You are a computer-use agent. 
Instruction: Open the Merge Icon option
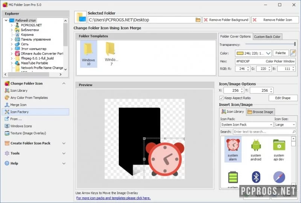[x=15, y=105]
